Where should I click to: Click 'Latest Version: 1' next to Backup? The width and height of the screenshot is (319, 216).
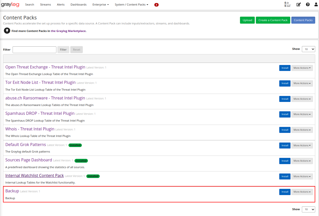pyautogui.click(x=30, y=192)
